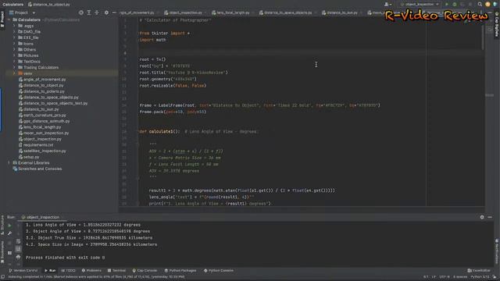Open Project panel settings gear
The height and width of the screenshot is (281, 500).
[x=106, y=12]
